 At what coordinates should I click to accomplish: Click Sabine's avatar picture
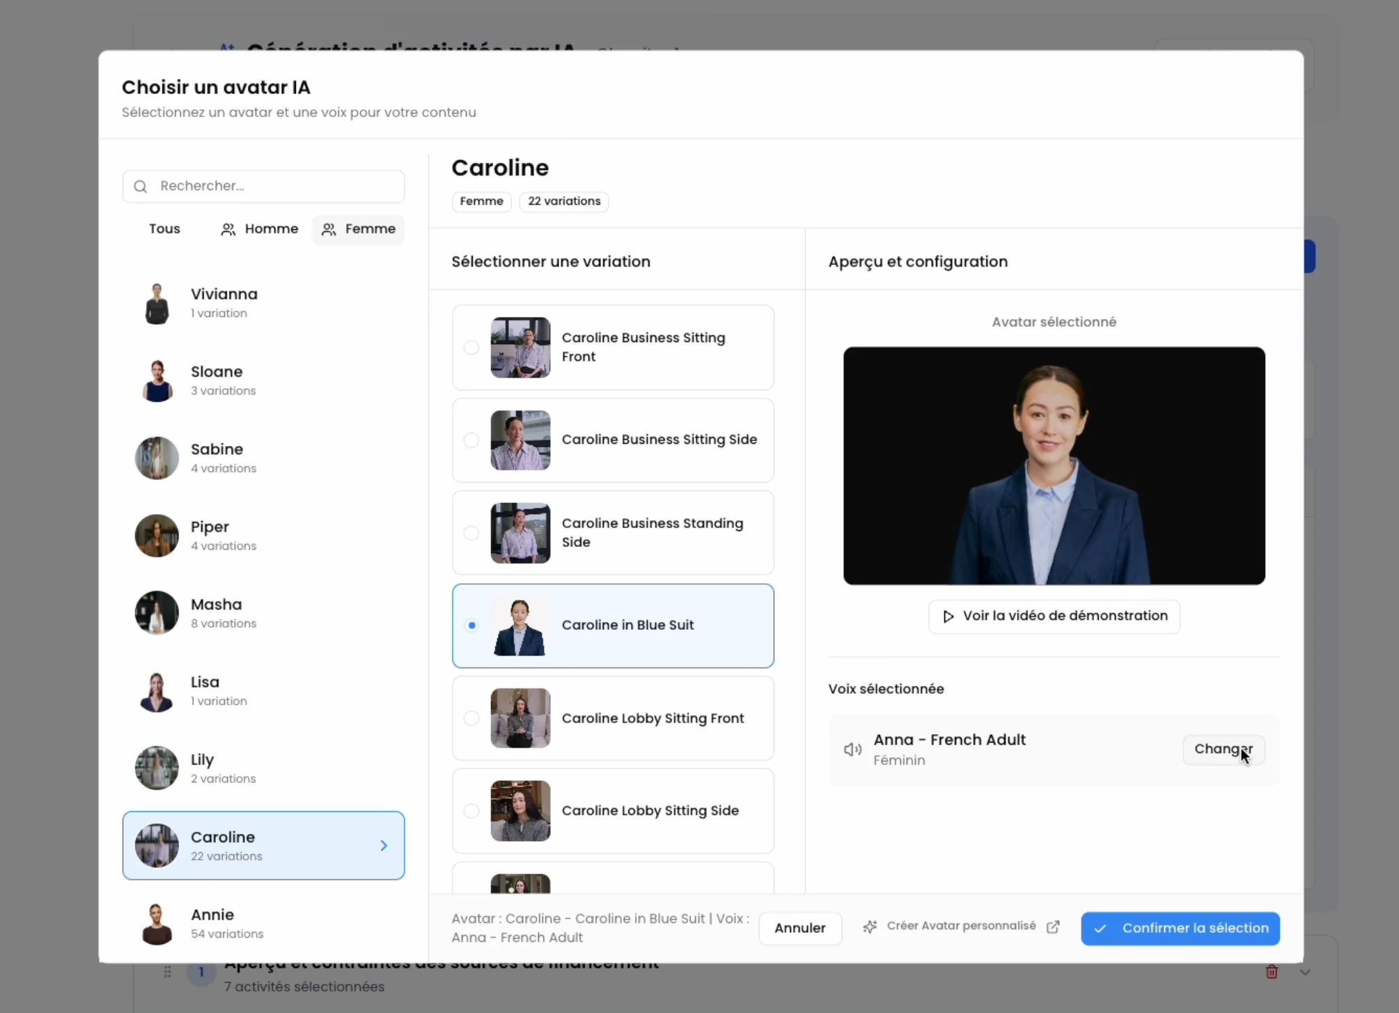point(157,458)
